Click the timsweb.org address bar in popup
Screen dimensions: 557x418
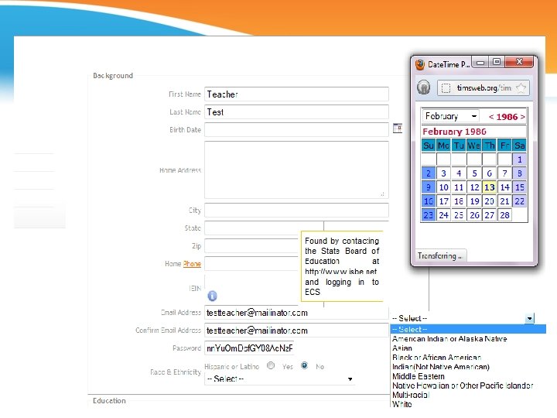(483, 87)
